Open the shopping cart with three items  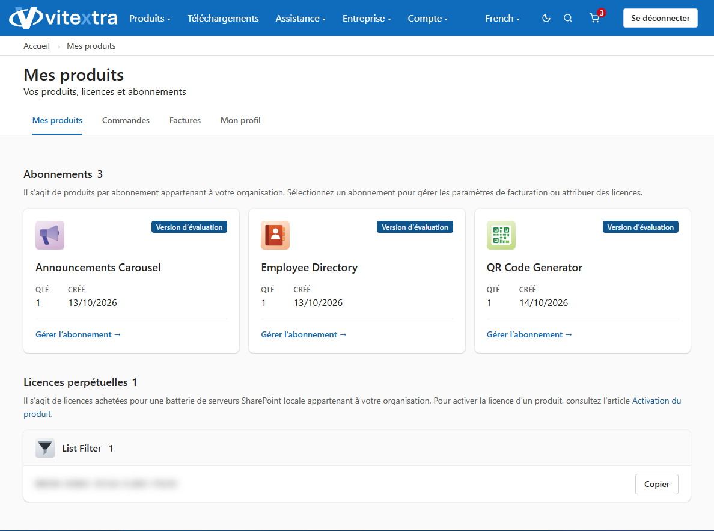tap(596, 17)
